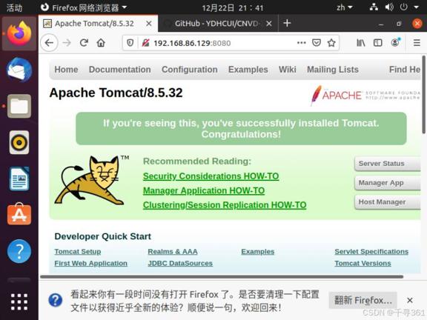Dismiss the Firefox refresh notification bar
Viewport: 427px width, 320px height.
[410, 301]
